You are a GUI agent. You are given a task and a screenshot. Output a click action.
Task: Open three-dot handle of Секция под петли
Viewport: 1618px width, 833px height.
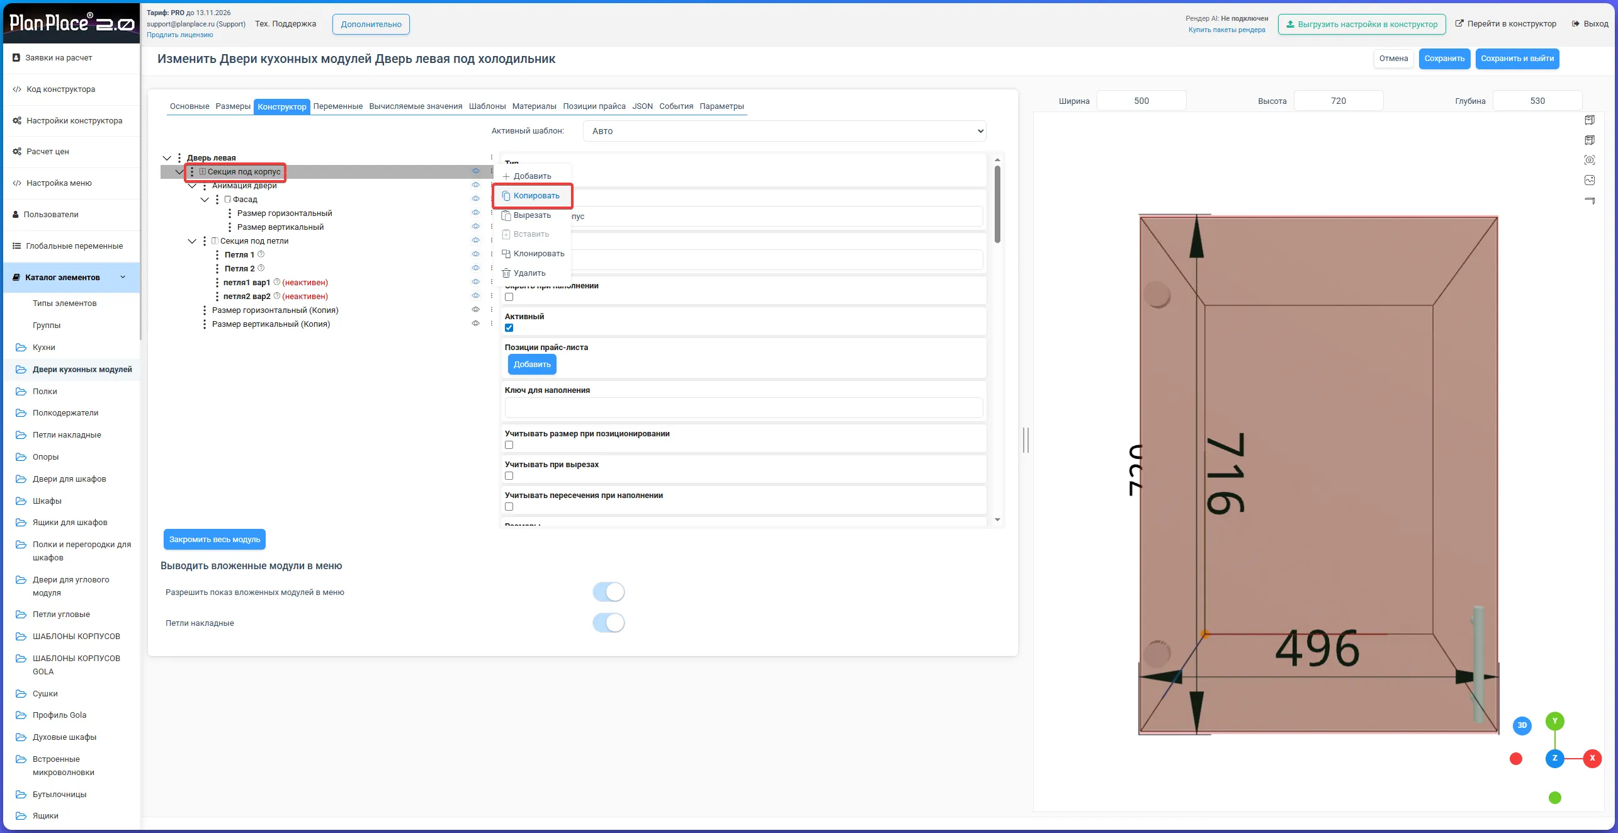coord(205,241)
